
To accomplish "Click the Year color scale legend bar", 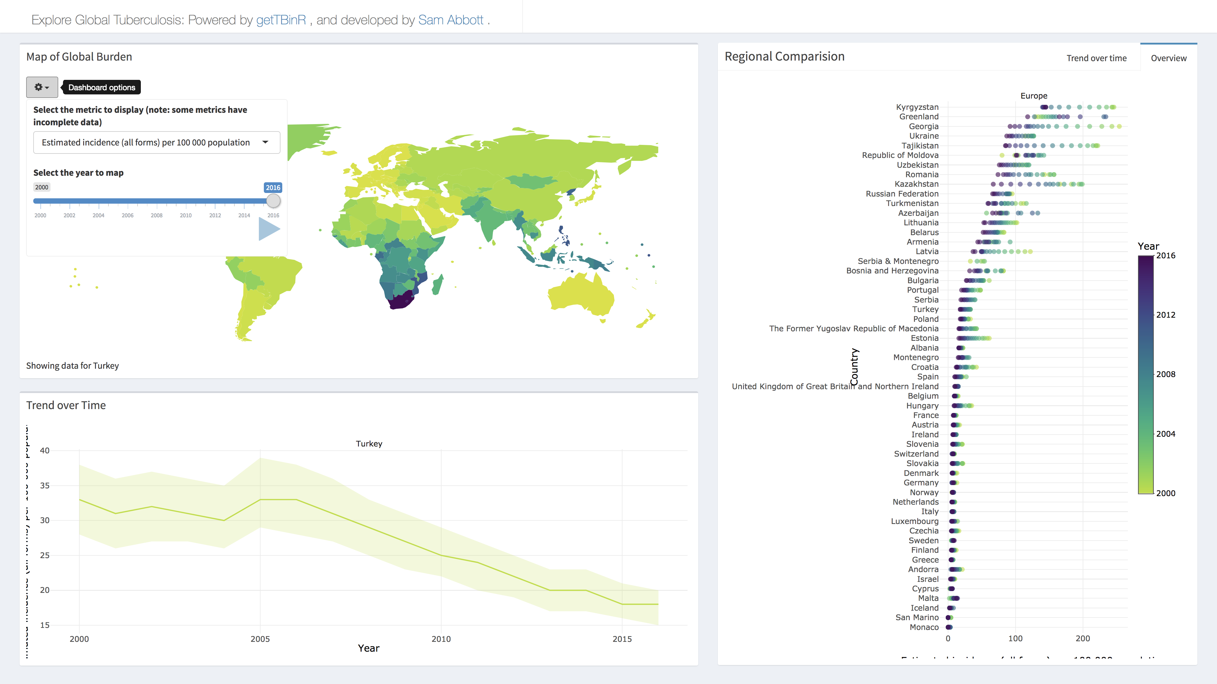I will (x=1146, y=374).
